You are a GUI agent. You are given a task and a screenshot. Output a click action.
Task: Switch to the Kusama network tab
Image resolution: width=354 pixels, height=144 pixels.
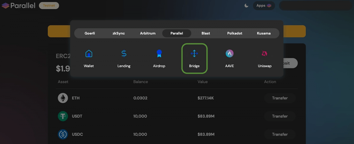point(264,33)
